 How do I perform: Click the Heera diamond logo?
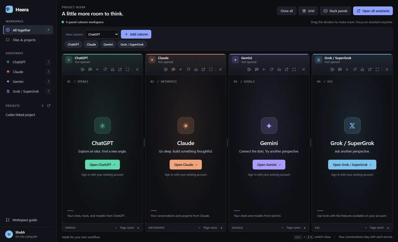[9, 10]
